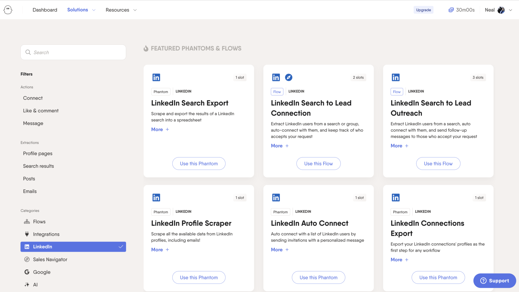The height and width of the screenshot is (292, 519).
Task: Expand More on Search to Lead Connection card
Action: pos(280,146)
